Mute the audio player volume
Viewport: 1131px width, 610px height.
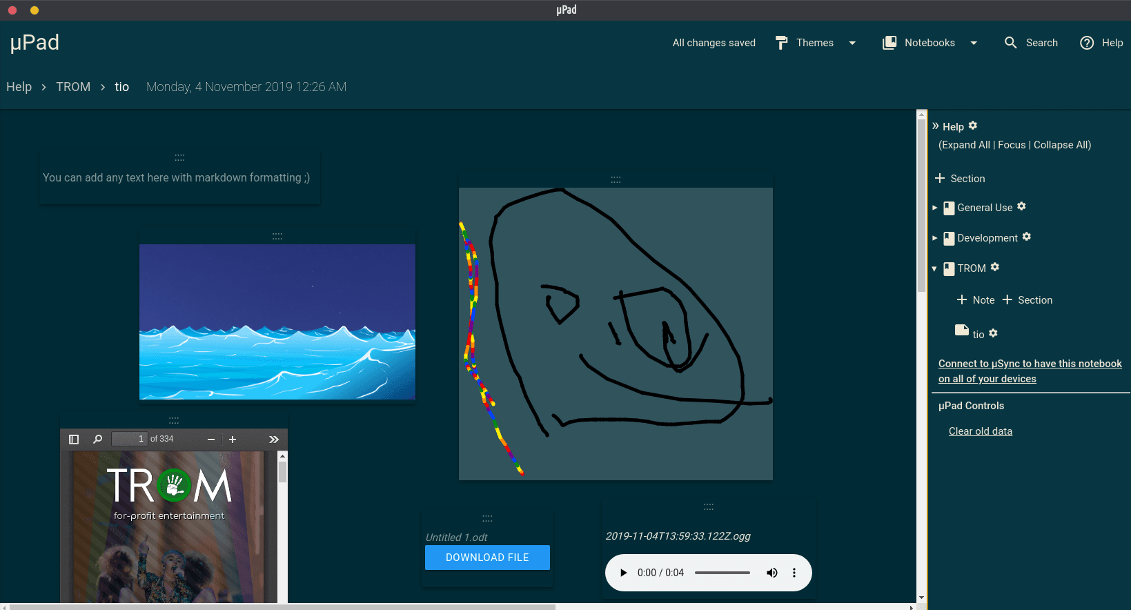[x=771, y=573]
